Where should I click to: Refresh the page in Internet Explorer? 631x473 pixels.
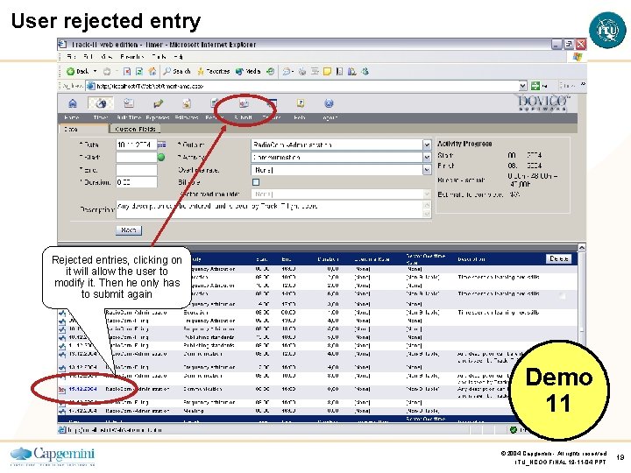139,72
